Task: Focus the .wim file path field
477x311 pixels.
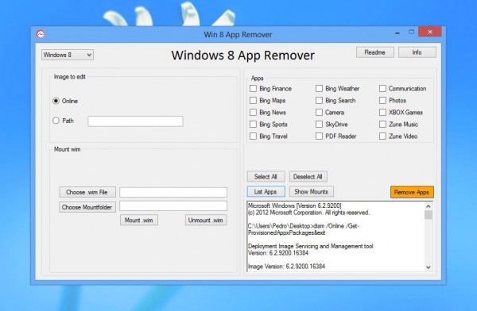Action: (173, 192)
